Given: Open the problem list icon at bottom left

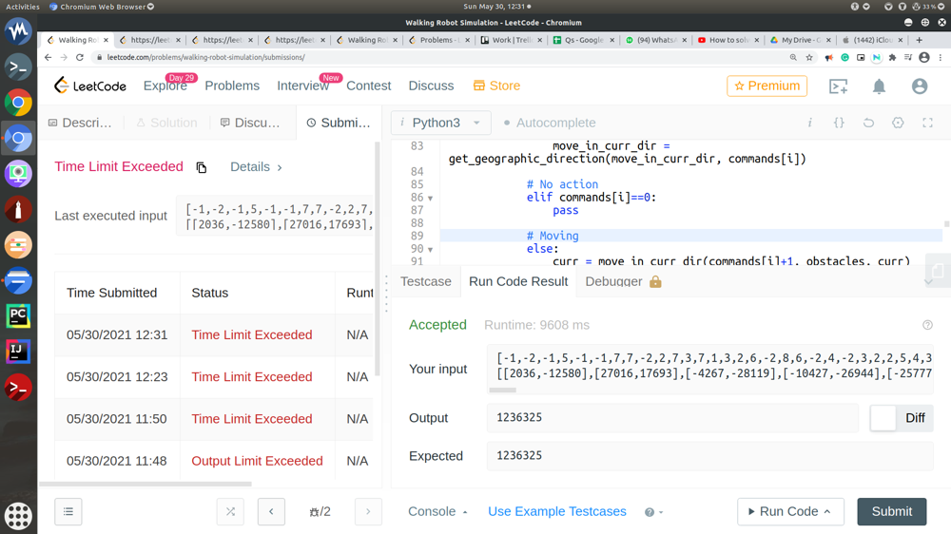Looking at the screenshot, I should [x=68, y=511].
